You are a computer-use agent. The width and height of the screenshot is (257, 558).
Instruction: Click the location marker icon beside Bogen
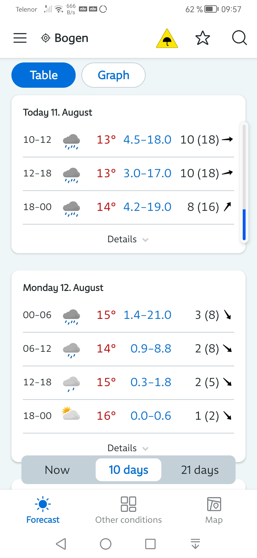click(46, 38)
